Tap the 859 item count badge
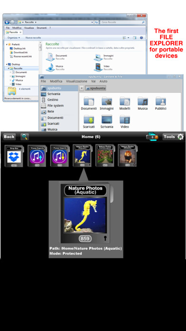Screen dimensions: 186x331 pos(85,239)
